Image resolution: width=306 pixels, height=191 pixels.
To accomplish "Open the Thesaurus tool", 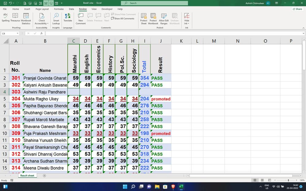I will pos(15,17).
